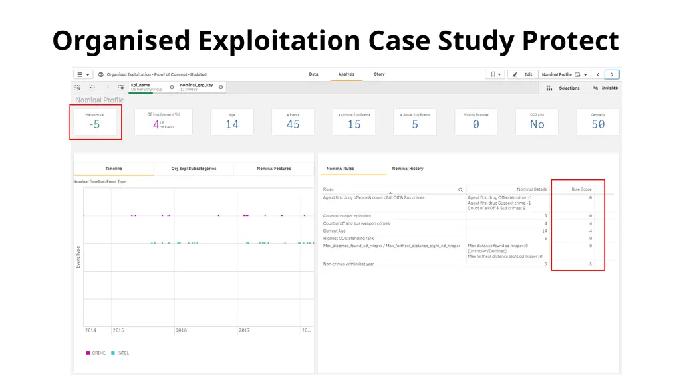Click the app icon beside Organised Exploitation title

point(101,74)
